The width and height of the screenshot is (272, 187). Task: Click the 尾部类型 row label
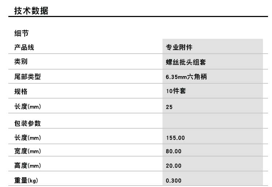pos(28,77)
